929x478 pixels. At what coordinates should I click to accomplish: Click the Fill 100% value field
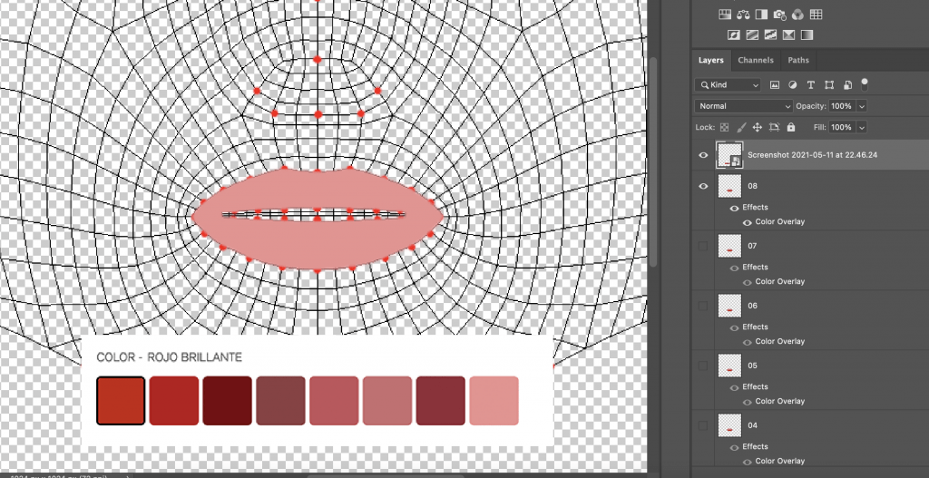(842, 127)
